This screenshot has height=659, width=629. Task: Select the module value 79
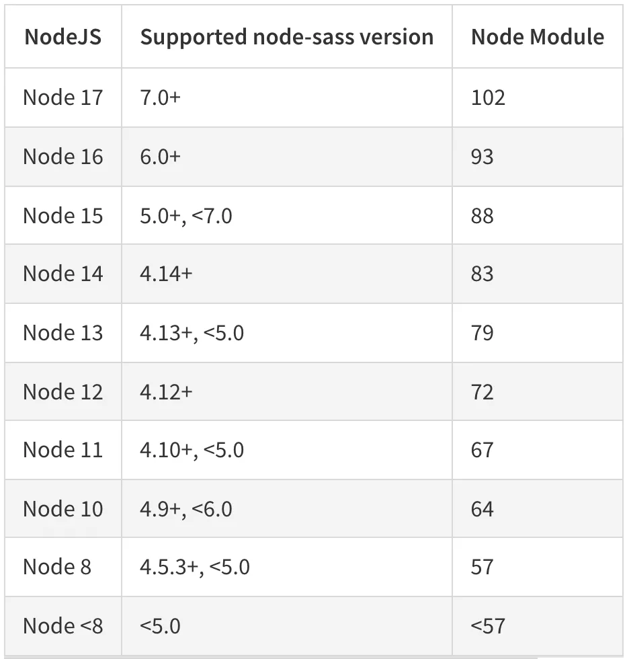(483, 333)
